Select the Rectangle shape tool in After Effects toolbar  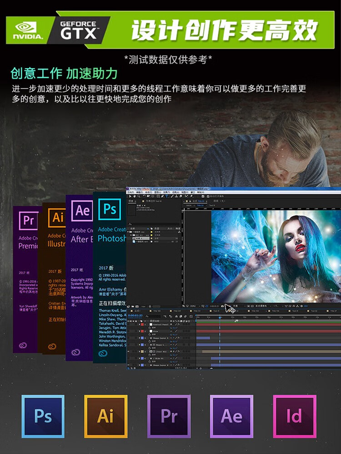click(158, 196)
